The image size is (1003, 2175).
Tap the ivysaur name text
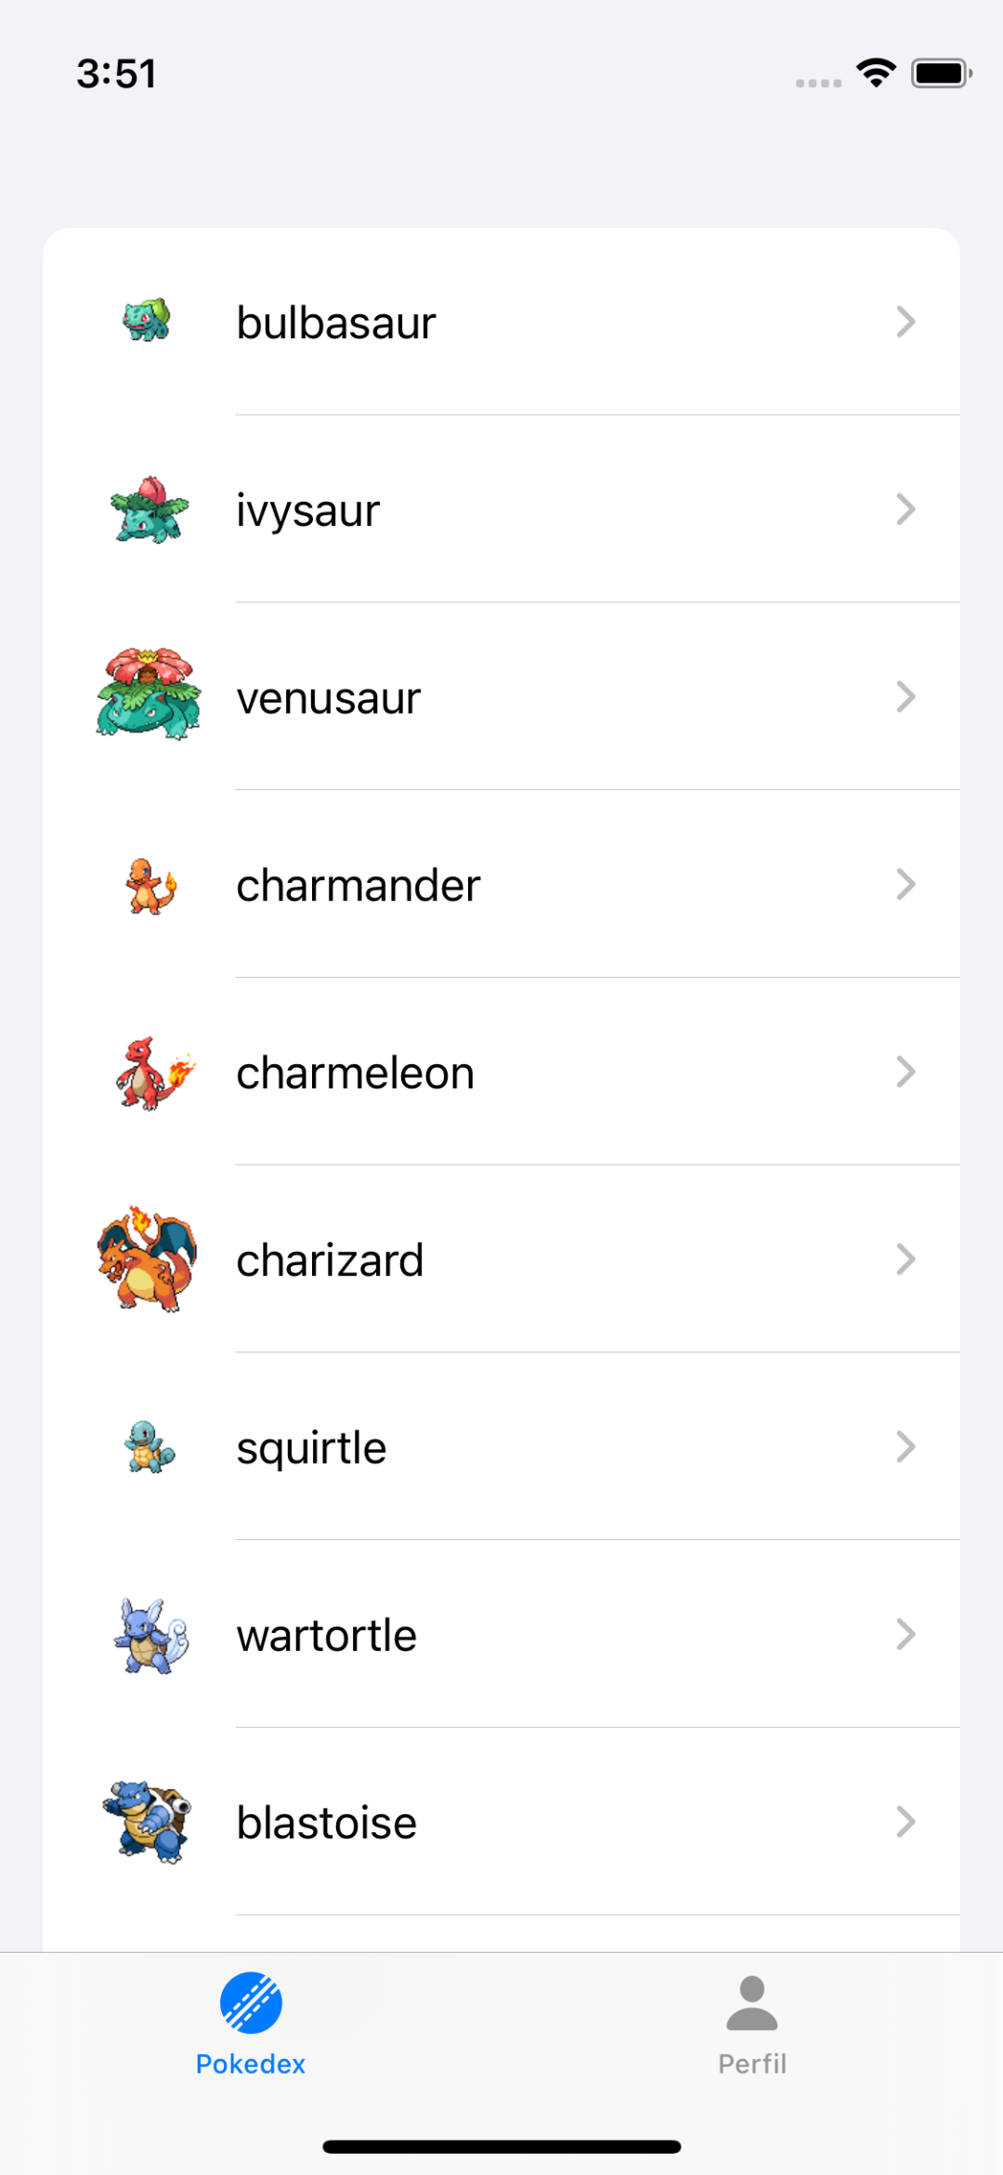click(x=308, y=511)
